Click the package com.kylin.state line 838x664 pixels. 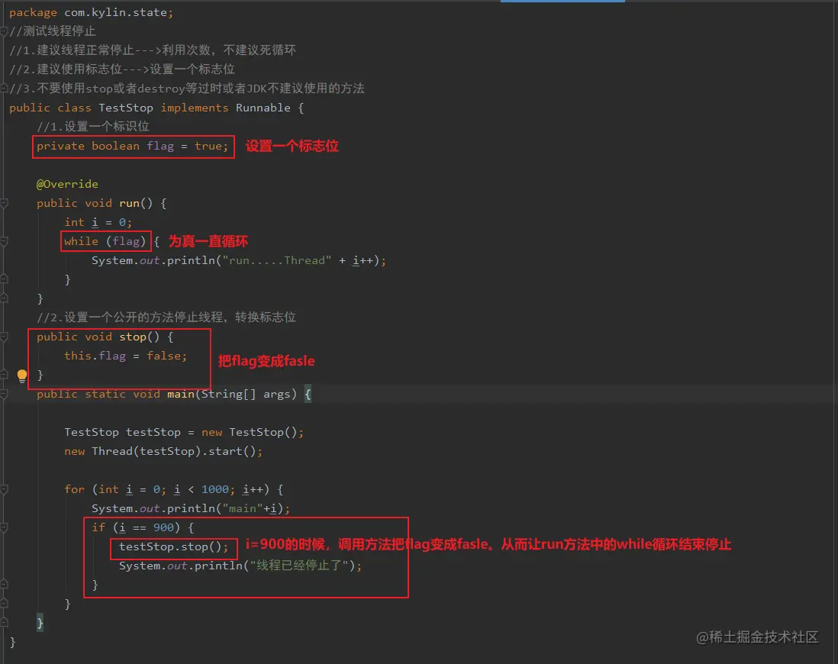pyautogui.click(x=92, y=12)
